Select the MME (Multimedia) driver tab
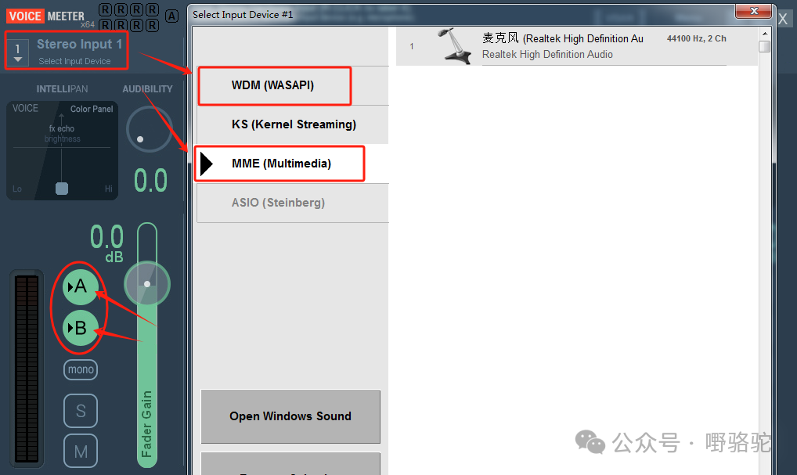This screenshot has width=797, height=475. coord(281,164)
